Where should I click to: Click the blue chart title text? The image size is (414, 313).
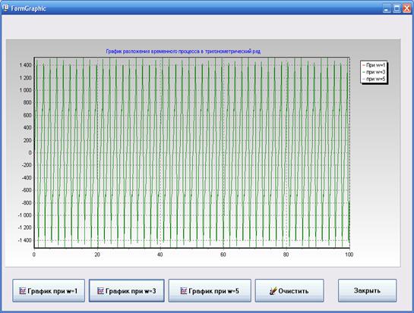183,52
